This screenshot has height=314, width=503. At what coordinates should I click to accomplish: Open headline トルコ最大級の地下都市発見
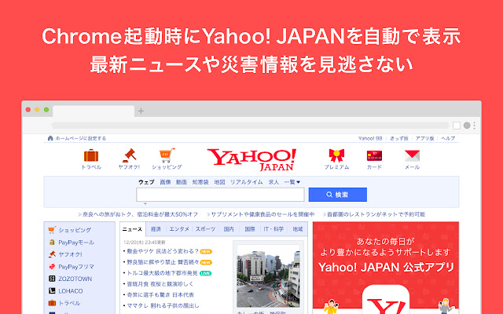[x=162, y=273]
